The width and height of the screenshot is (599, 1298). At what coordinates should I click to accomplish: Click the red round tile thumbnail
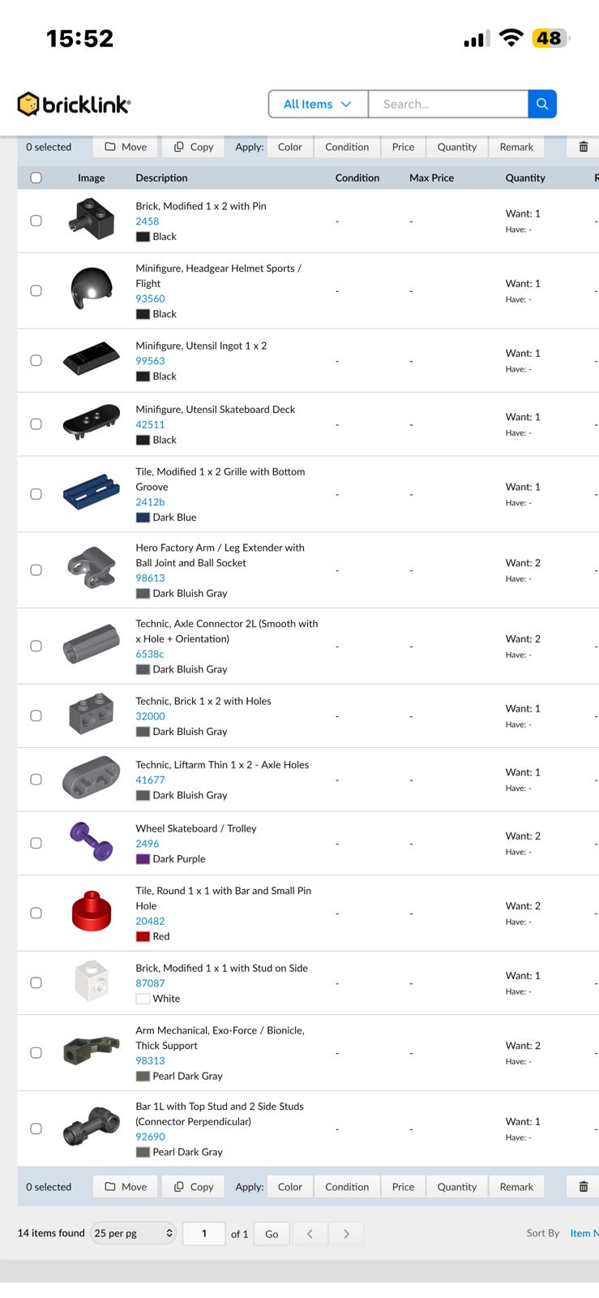pyautogui.click(x=91, y=911)
